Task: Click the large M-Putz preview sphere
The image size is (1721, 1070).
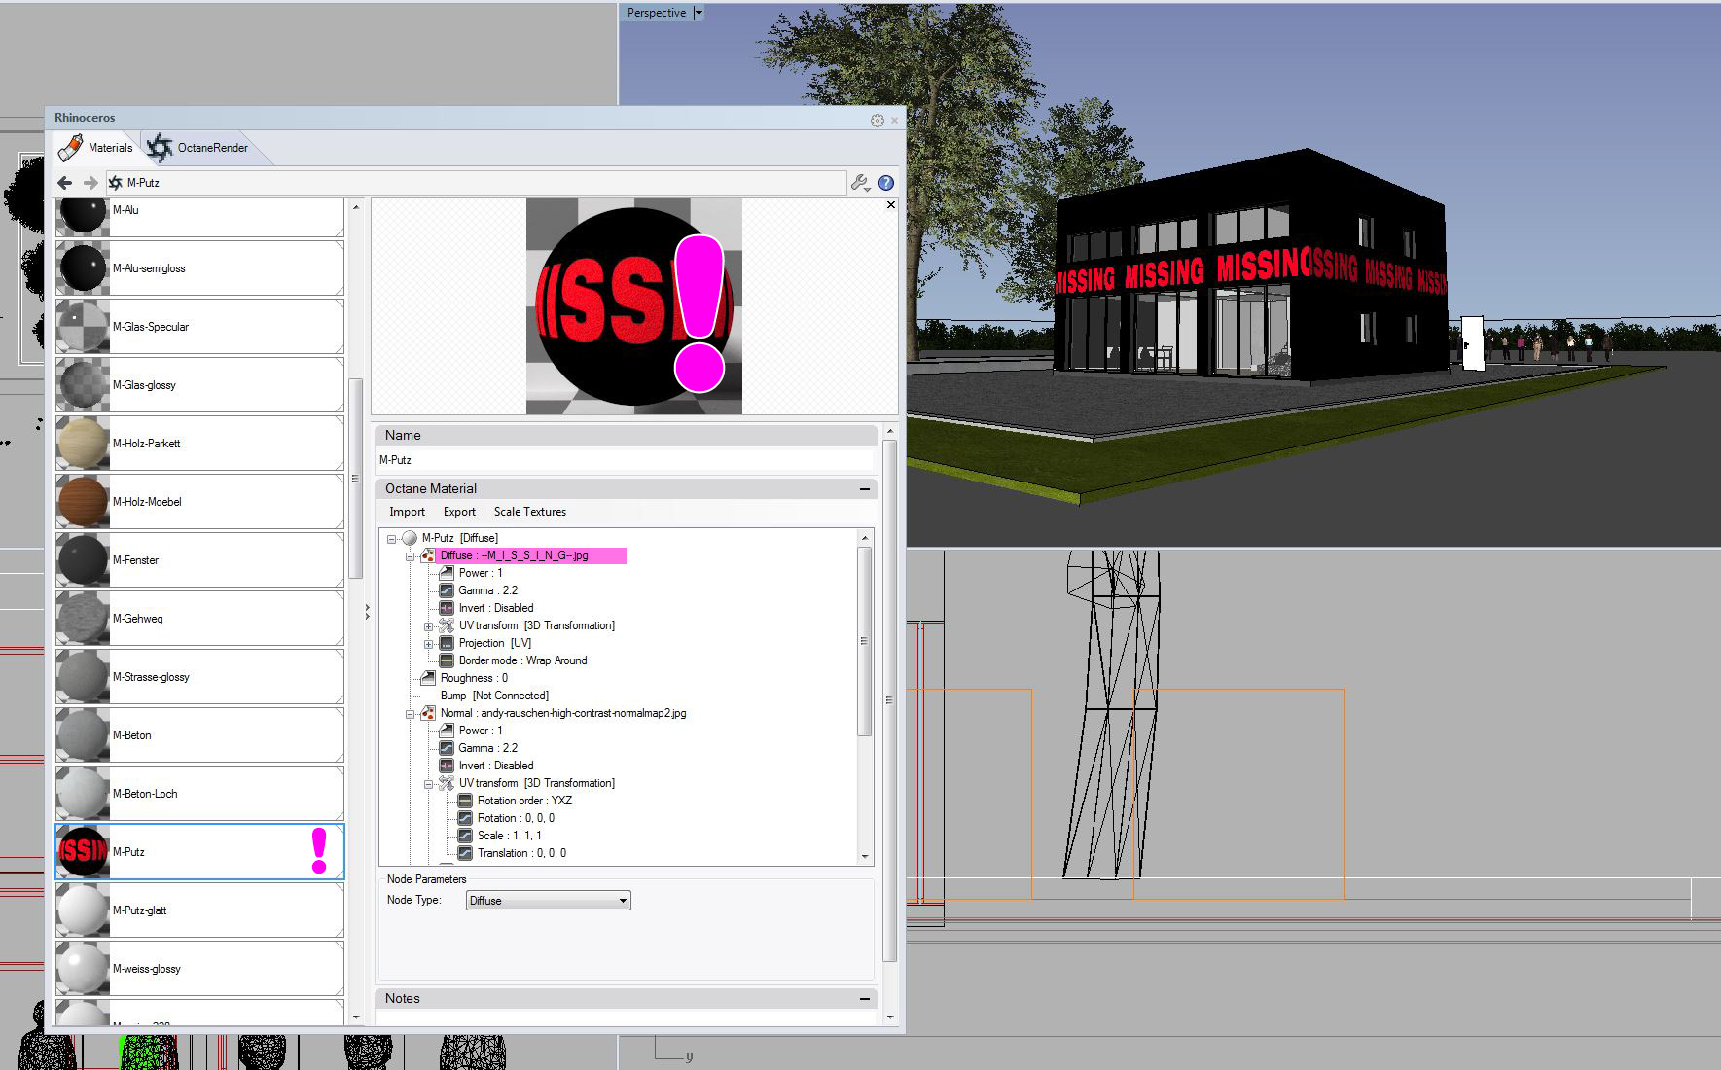Action: point(634,306)
